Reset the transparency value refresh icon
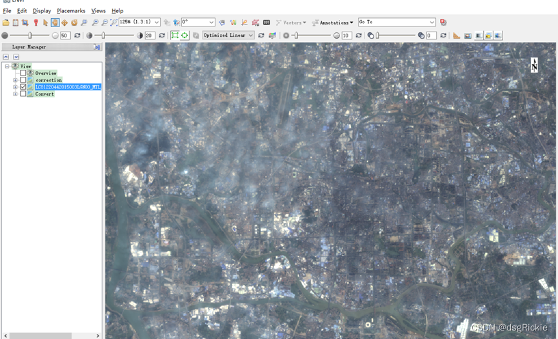This screenshot has width=558, height=339. coord(443,36)
